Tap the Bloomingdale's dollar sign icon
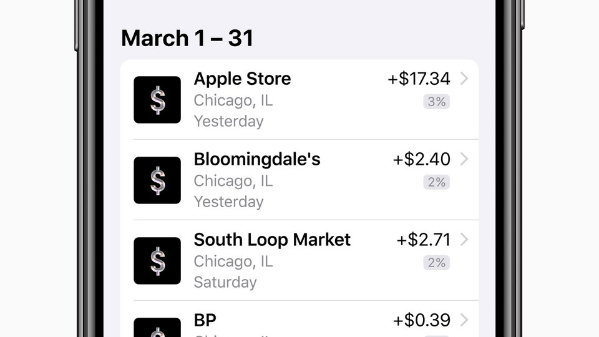The width and height of the screenshot is (599, 337). tap(157, 180)
